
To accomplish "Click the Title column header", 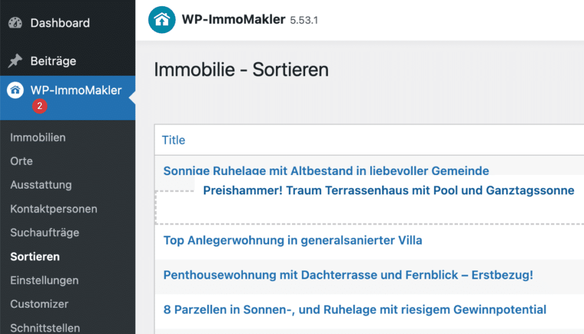I will pyautogui.click(x=173, y=140).
